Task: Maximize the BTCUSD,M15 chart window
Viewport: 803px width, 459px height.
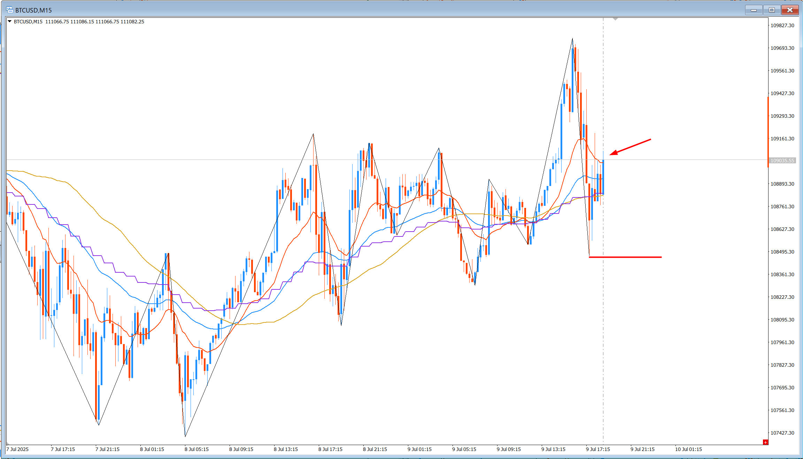Action: click(772, 10)
